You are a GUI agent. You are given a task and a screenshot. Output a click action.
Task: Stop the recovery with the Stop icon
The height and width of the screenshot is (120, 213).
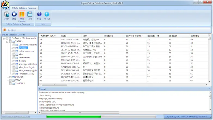pos(14,16)
